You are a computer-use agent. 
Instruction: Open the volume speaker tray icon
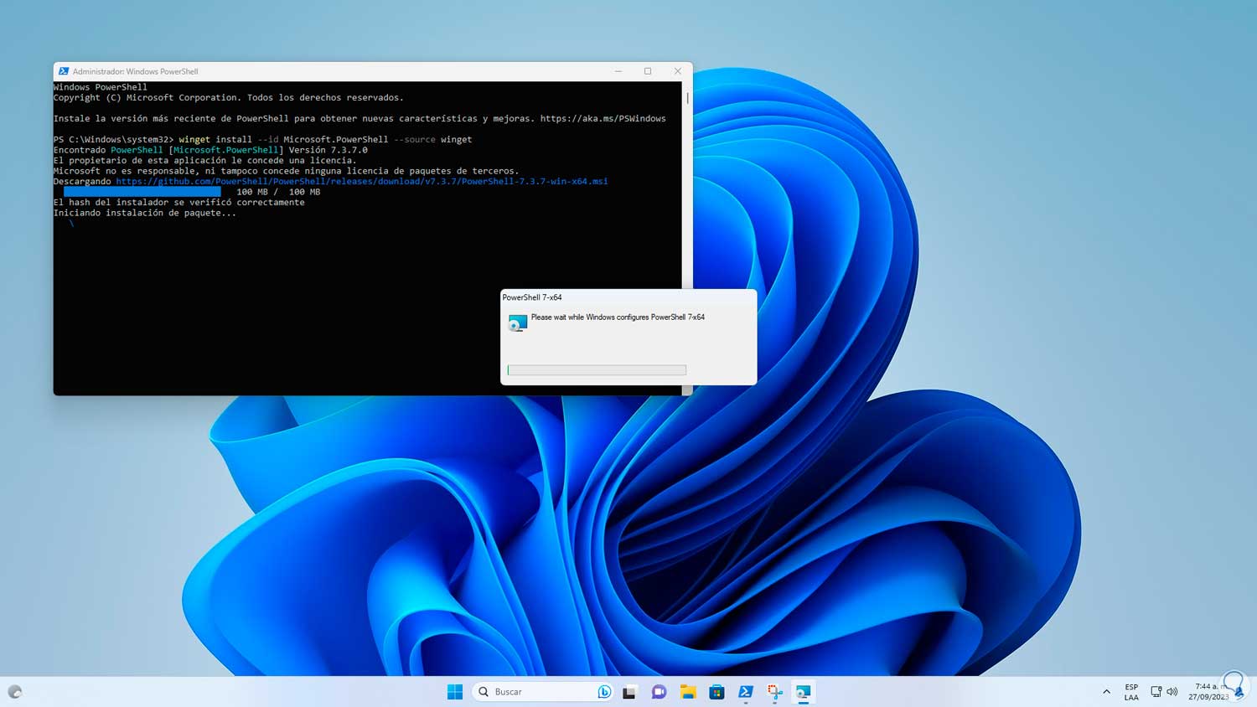[x=1172, y=692]
